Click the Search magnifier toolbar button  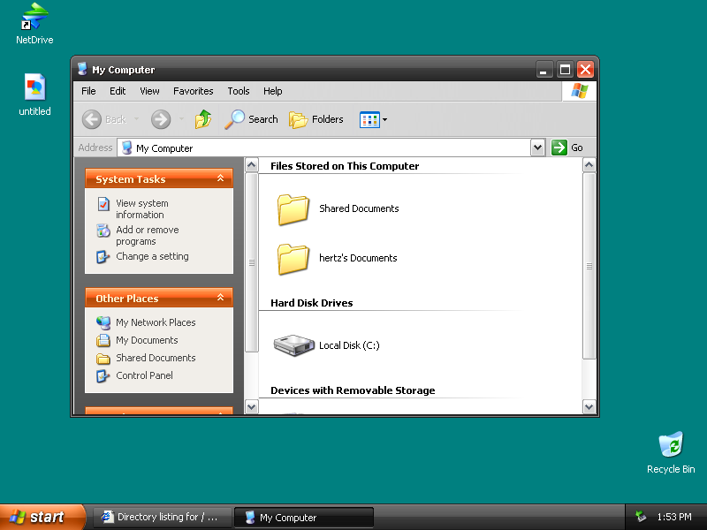(x=251, y=119)
